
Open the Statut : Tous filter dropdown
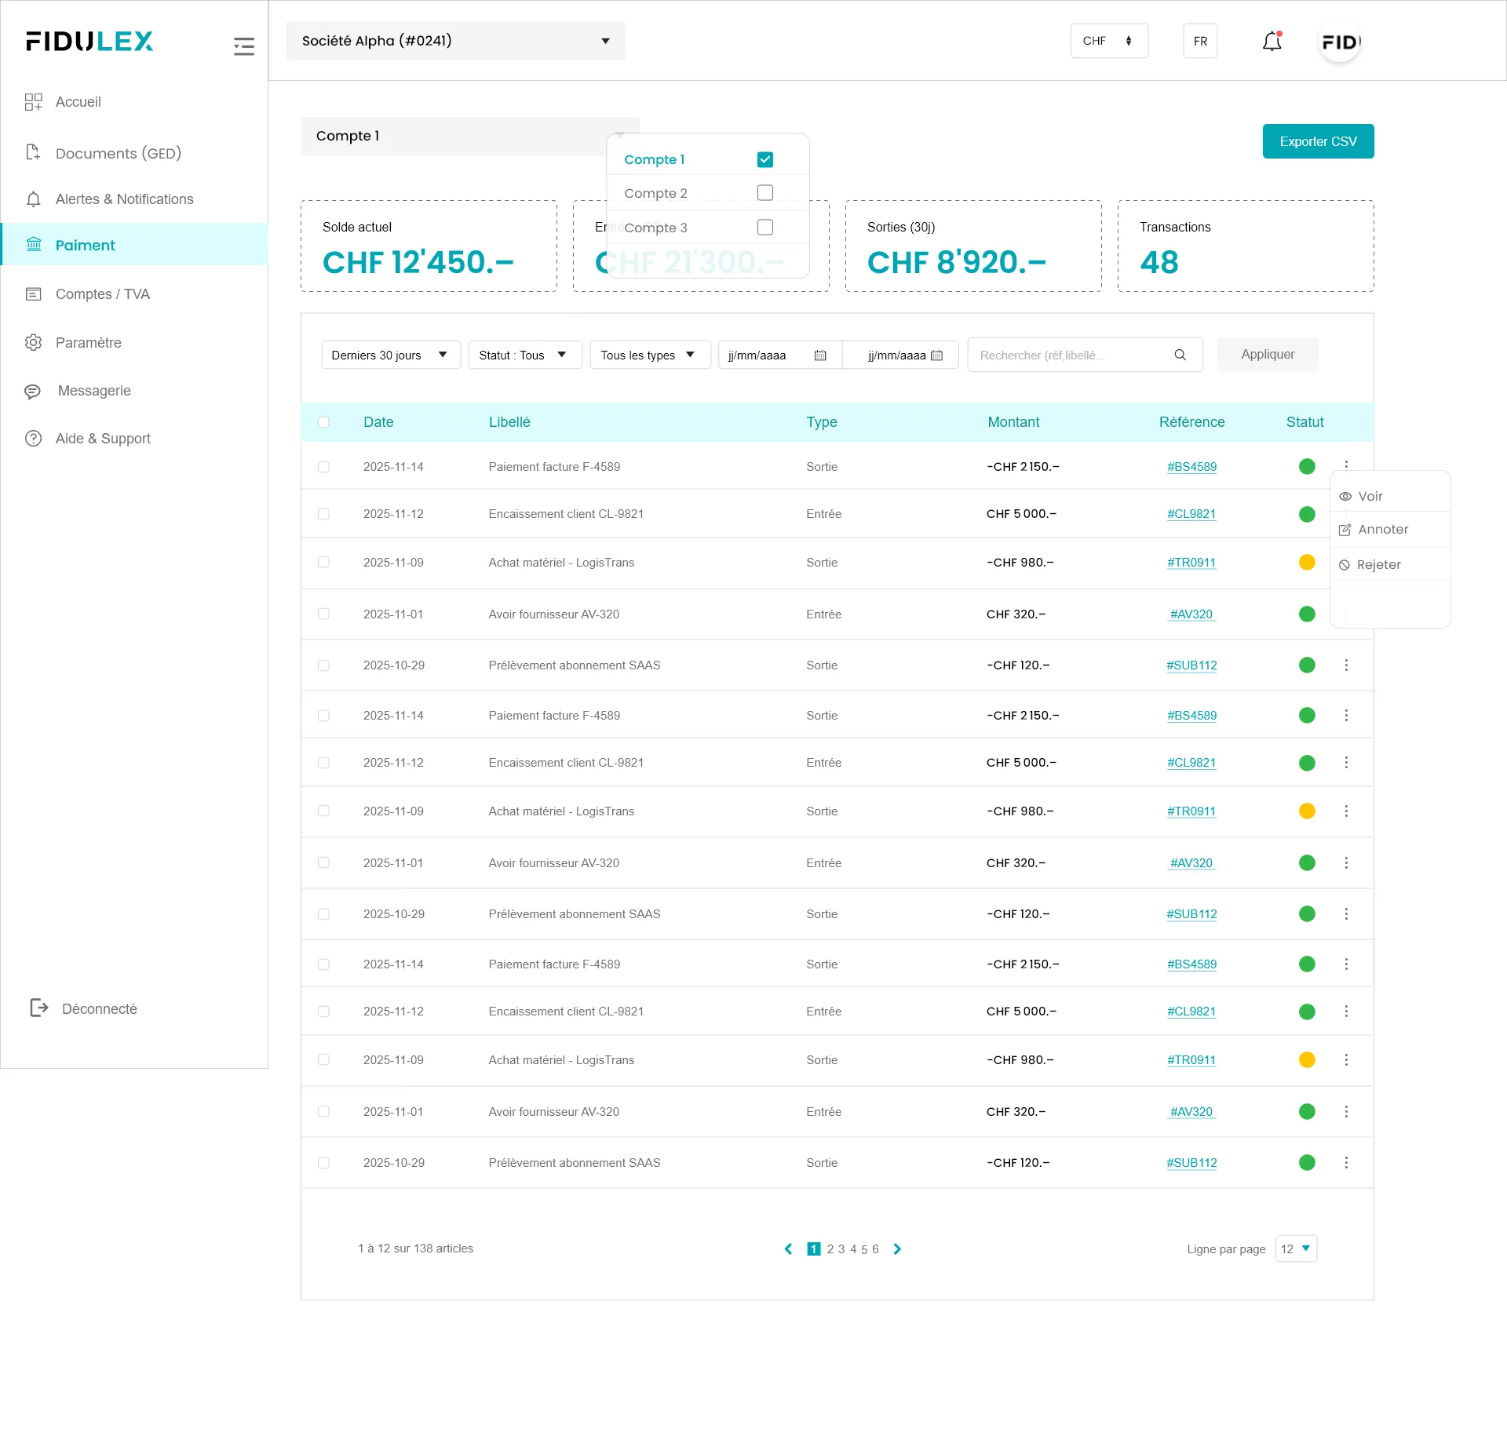pyautogui.click(x=524, y=355)
